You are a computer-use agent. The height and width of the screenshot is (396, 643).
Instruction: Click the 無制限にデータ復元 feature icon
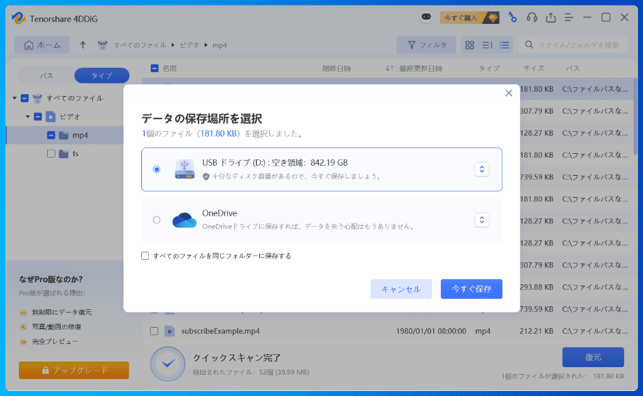click(23, 313)
